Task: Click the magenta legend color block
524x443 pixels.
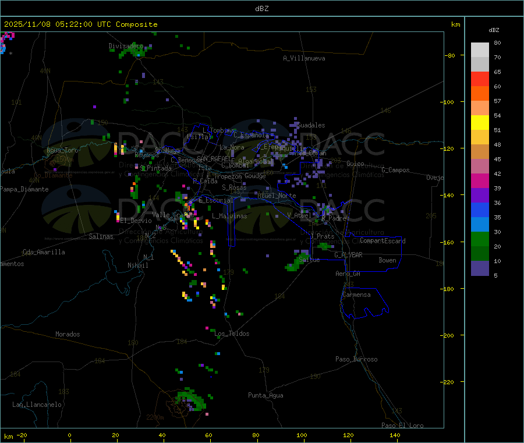Action: click(480, 180)
